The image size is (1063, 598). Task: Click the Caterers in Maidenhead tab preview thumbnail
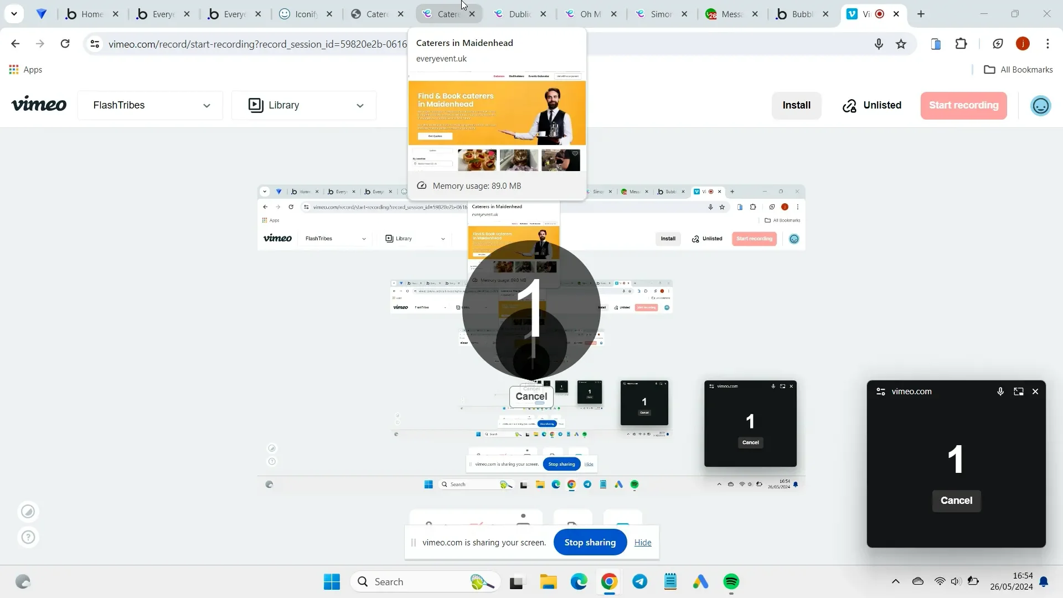point(497,122)
